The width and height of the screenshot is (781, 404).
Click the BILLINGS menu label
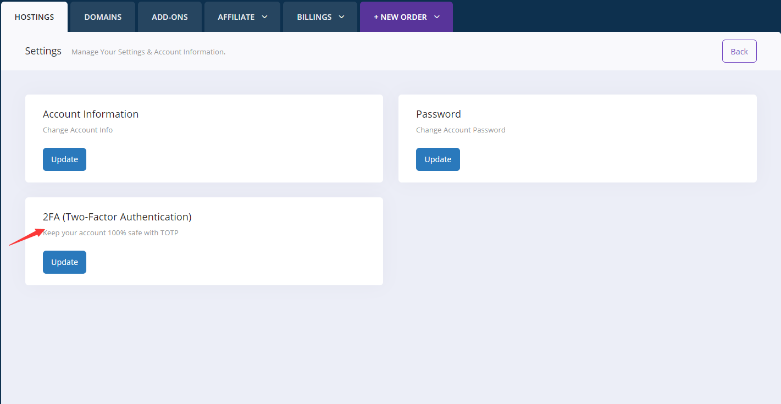pos(314,17)
